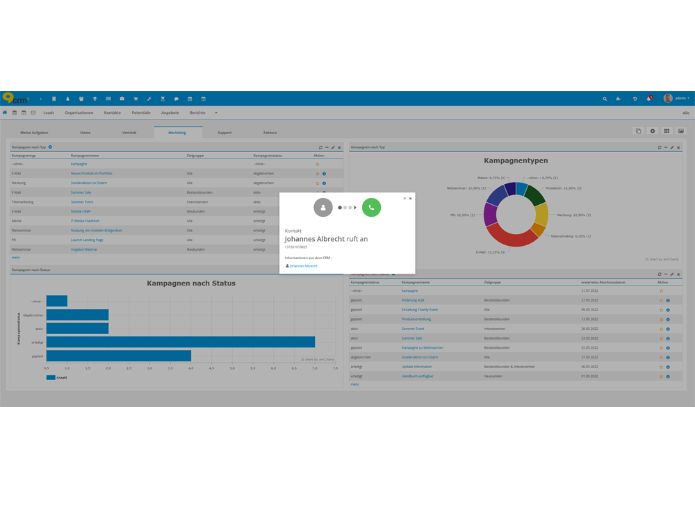The width and height of the screenshot is (695, 521).
Task: Open Johannes Albrecht CRM contact link
Action: pos(303,266)
